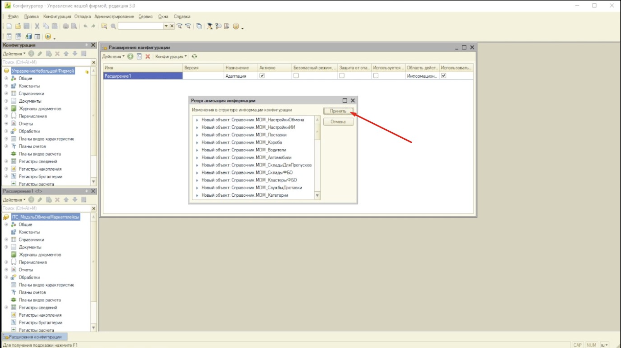The width and height of the screenshot is (621, 348).
Task: Click refresh icon in Extensions window toolbar
Action: click(194, 56)
